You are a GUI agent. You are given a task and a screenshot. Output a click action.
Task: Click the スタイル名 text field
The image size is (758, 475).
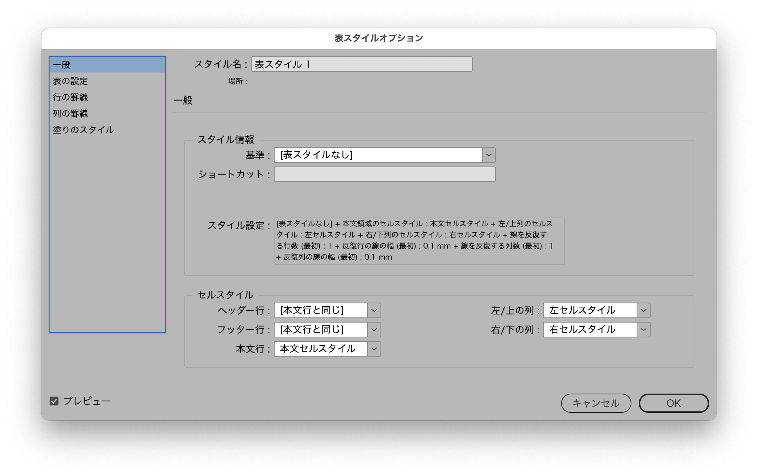[x=362, y=64]
